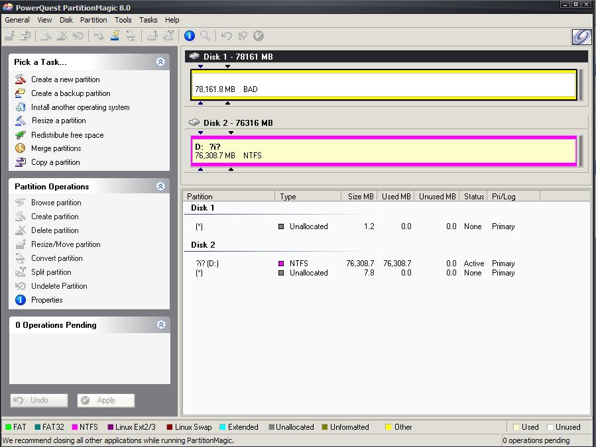This screenshot has height=447, width=596.
Task: Click the Extended cyan legend swatch
Action: 223,427
